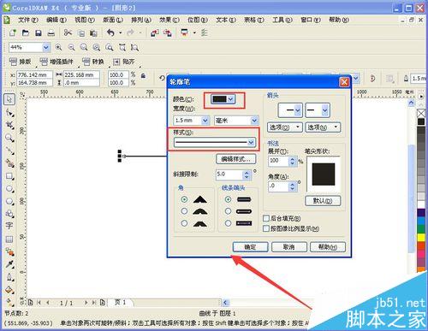Select the Table tool in toolbox
The width and height of the screenshot is (428, 331).
[9, 239]
